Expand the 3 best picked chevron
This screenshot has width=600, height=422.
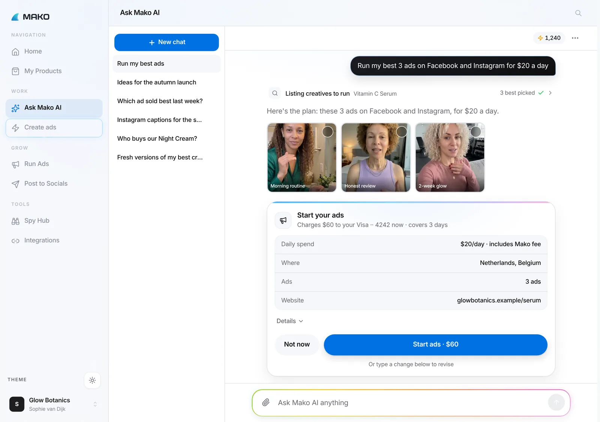(550, 93)
